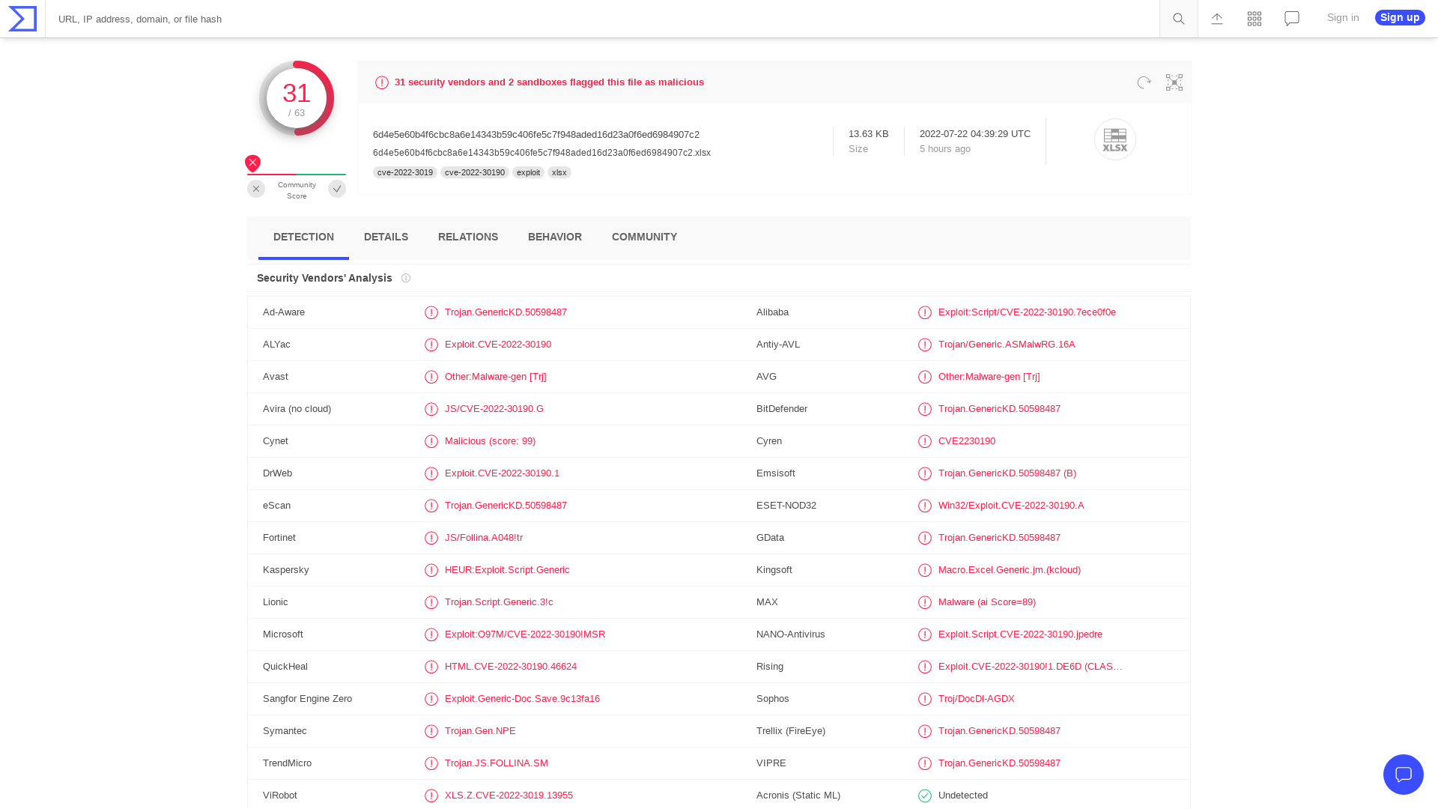Select the cve-2022-30190 tag

(475, 172)
